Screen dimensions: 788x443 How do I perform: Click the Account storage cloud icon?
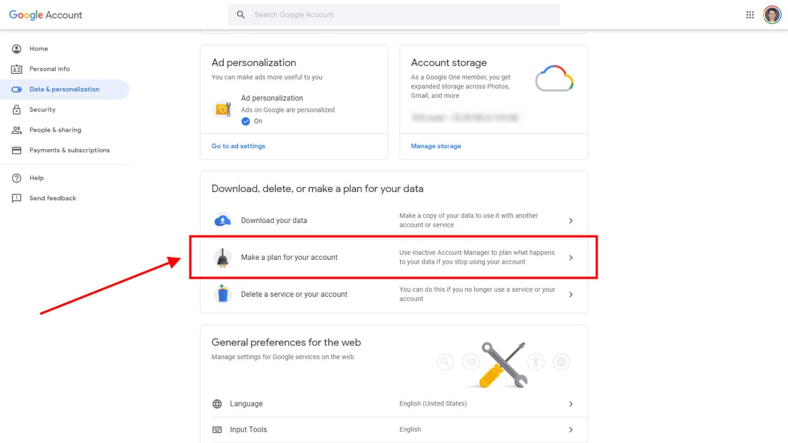point(555,78)
